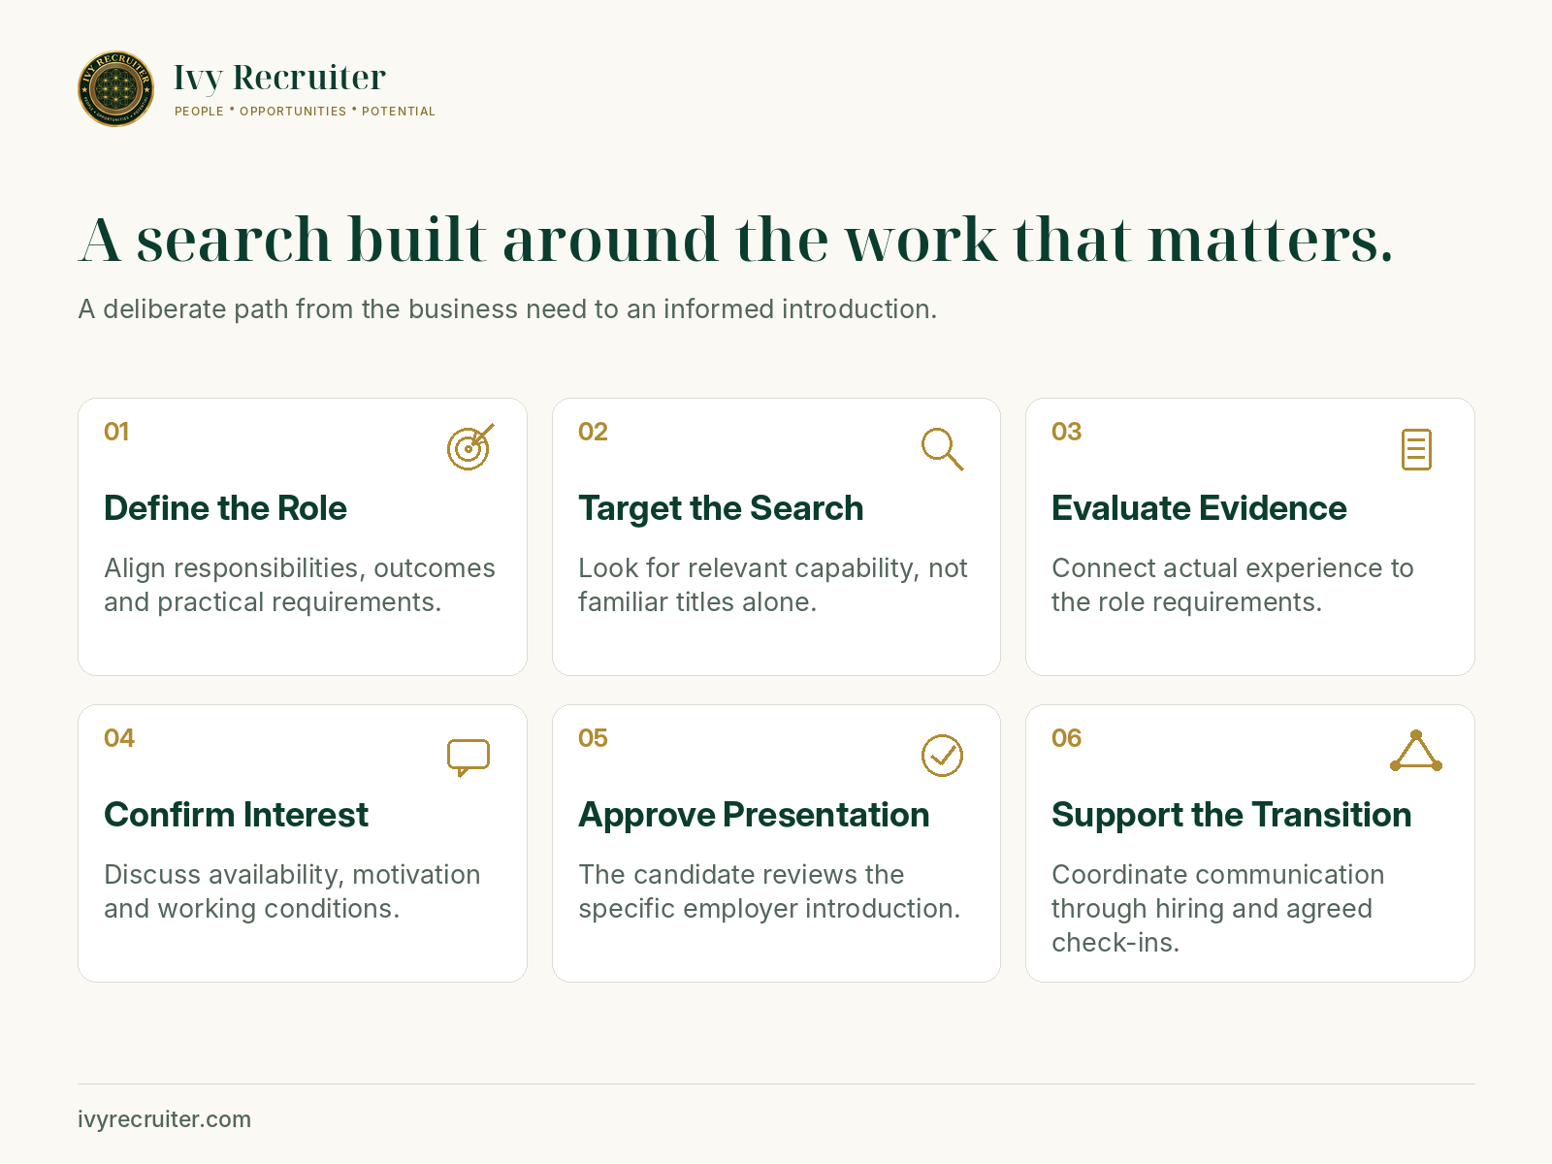Click step number 04

click(x=119, y=738)
